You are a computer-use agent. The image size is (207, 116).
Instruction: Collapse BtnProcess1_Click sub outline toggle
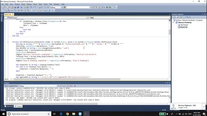click(x=8, y=42)
